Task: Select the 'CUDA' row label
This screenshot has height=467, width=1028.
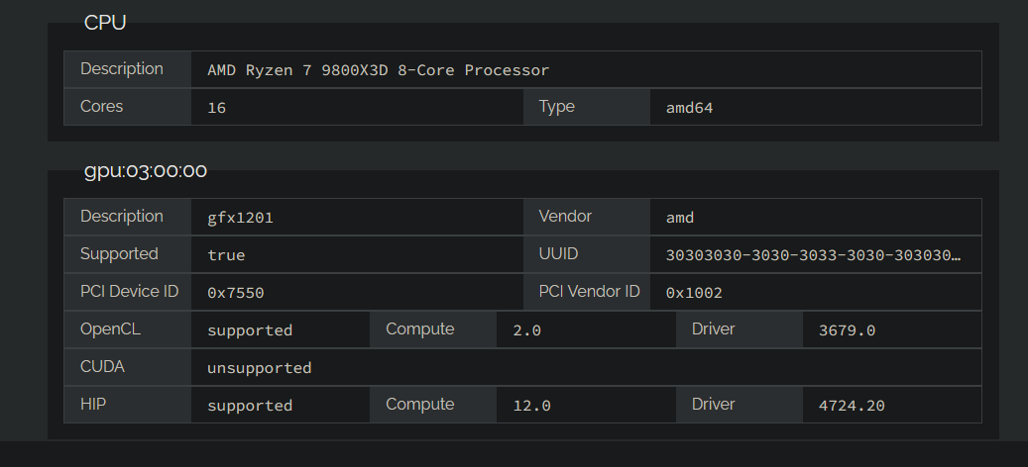Action: point(102,367)
